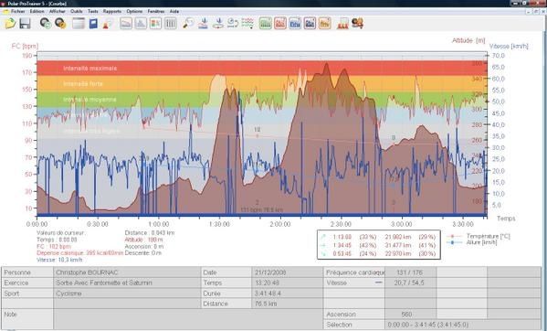The height and width of the screenshot is (331, 547).
Task: Open the Rapports menu
Action: coord(112,11)
